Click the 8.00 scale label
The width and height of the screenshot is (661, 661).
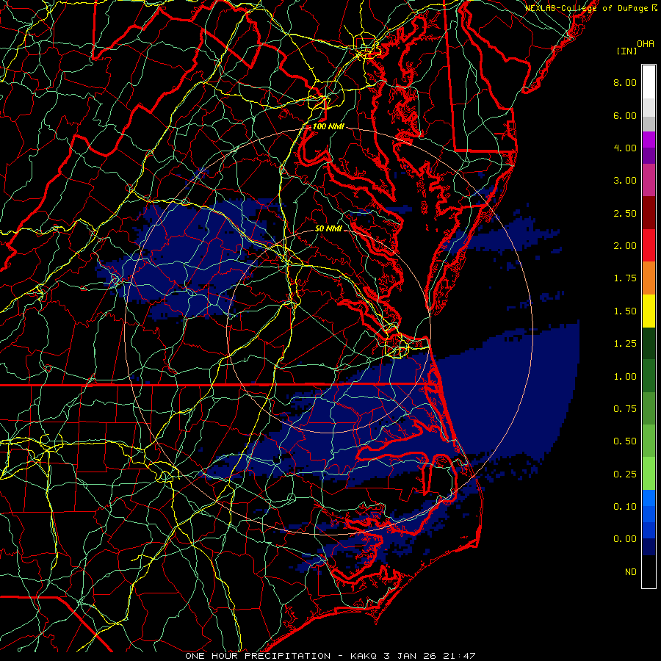tap(625, 82)
